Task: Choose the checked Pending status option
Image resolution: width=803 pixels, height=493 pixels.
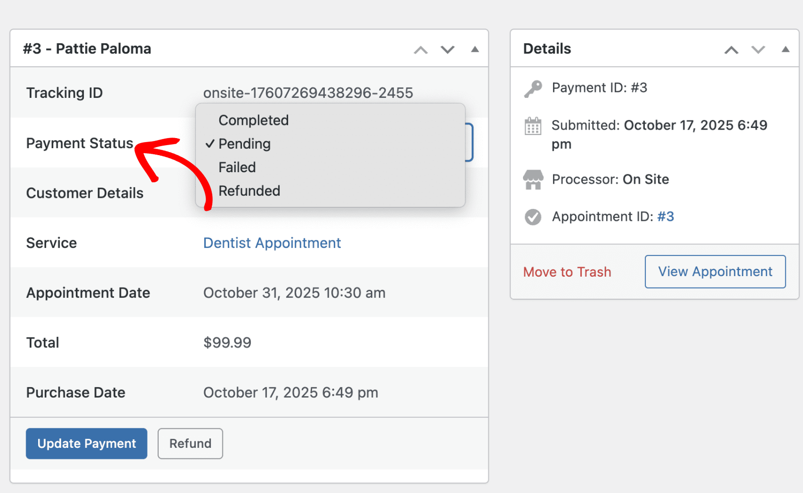Action: click(x=244, y=144)
